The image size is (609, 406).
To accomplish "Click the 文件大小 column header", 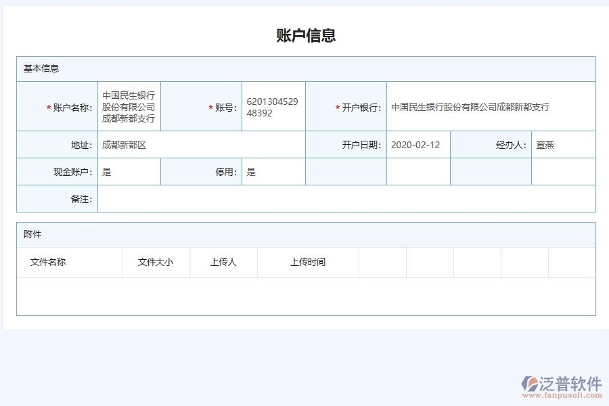I will (156, 262).
